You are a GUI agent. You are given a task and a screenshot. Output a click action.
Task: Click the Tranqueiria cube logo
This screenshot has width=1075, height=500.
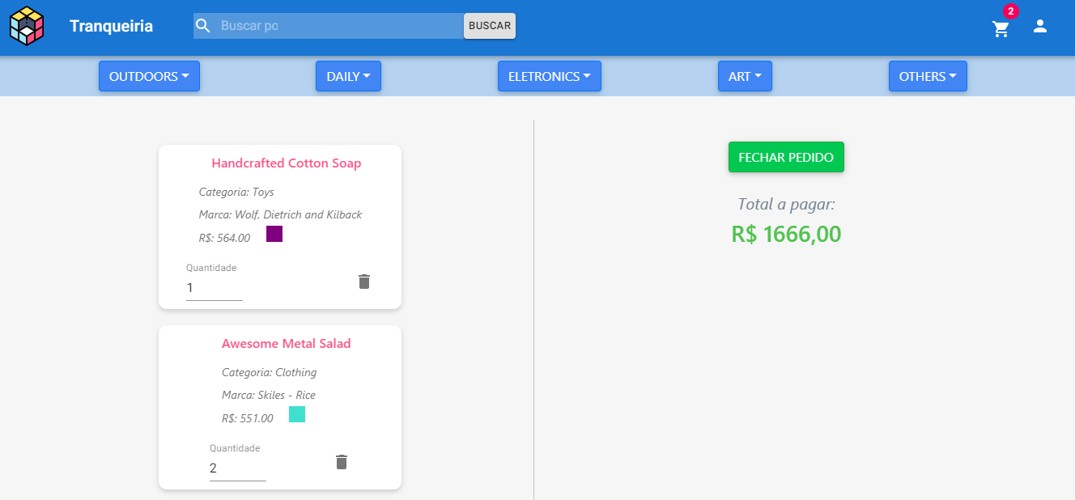point(27,26)
